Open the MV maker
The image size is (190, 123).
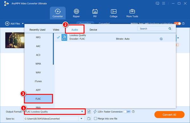pos(95,13)
